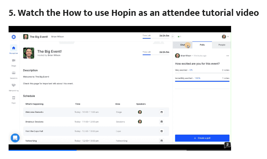Open the Expo booth icon
The width and height of the screenshot is (267, 159).
tap(14, 98)
